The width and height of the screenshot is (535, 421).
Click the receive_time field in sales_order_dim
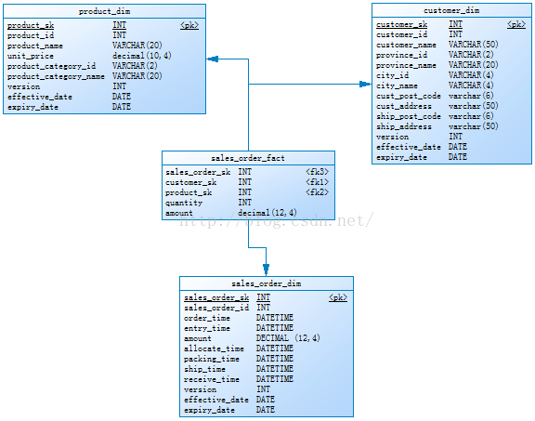click(212, 379)
